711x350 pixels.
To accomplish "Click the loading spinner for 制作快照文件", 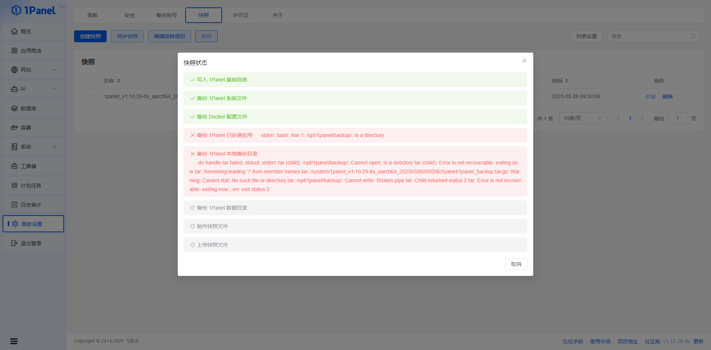I will 193,226.
